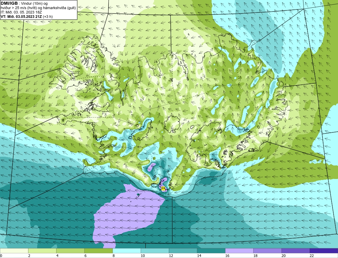Image resolution: width=338 pixels, height=258 pixels.
Task: Select the 18-20 m/s legend color swatch
Action: 267,251
